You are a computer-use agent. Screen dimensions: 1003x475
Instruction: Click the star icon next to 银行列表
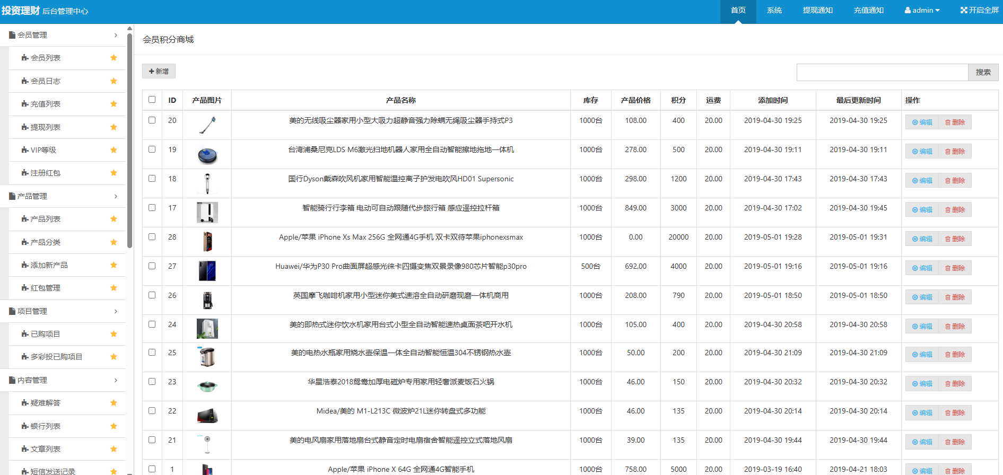pyautogui.click(x=114, y=426)
